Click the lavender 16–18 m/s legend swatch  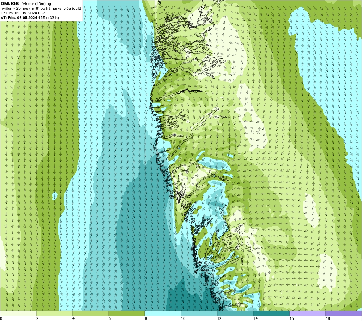pos(307,313)
